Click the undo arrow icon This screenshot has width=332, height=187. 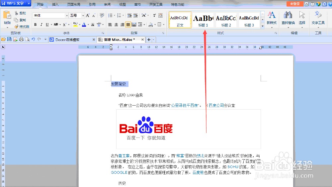tap(33, 39)
